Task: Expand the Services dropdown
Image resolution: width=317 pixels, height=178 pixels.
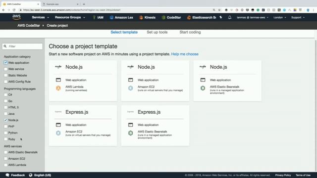Action: click(x=41, y=18)
